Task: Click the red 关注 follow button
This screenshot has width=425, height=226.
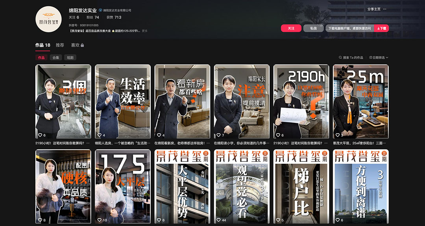Action: point(291,28)
